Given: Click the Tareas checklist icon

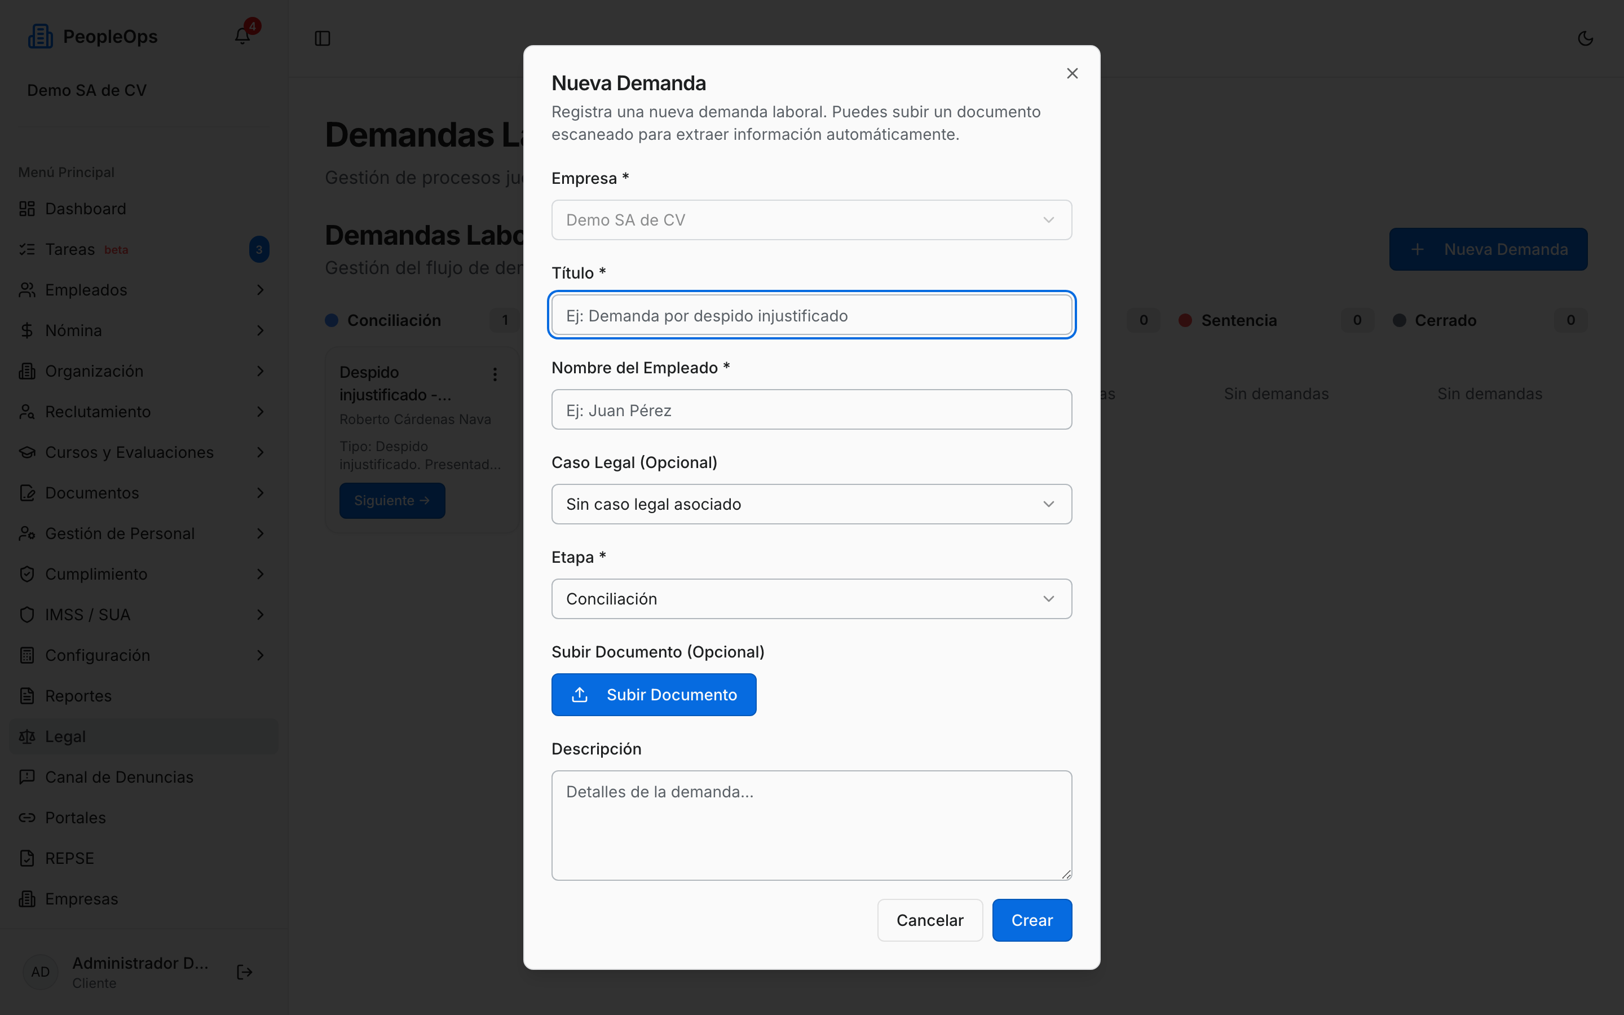Looking at the screenshot, I should tap(27, 250).
